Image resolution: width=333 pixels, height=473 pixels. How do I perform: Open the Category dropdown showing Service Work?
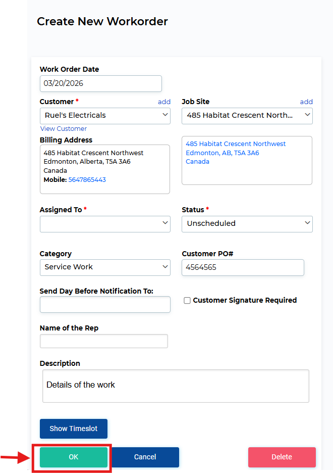[105, 267]
